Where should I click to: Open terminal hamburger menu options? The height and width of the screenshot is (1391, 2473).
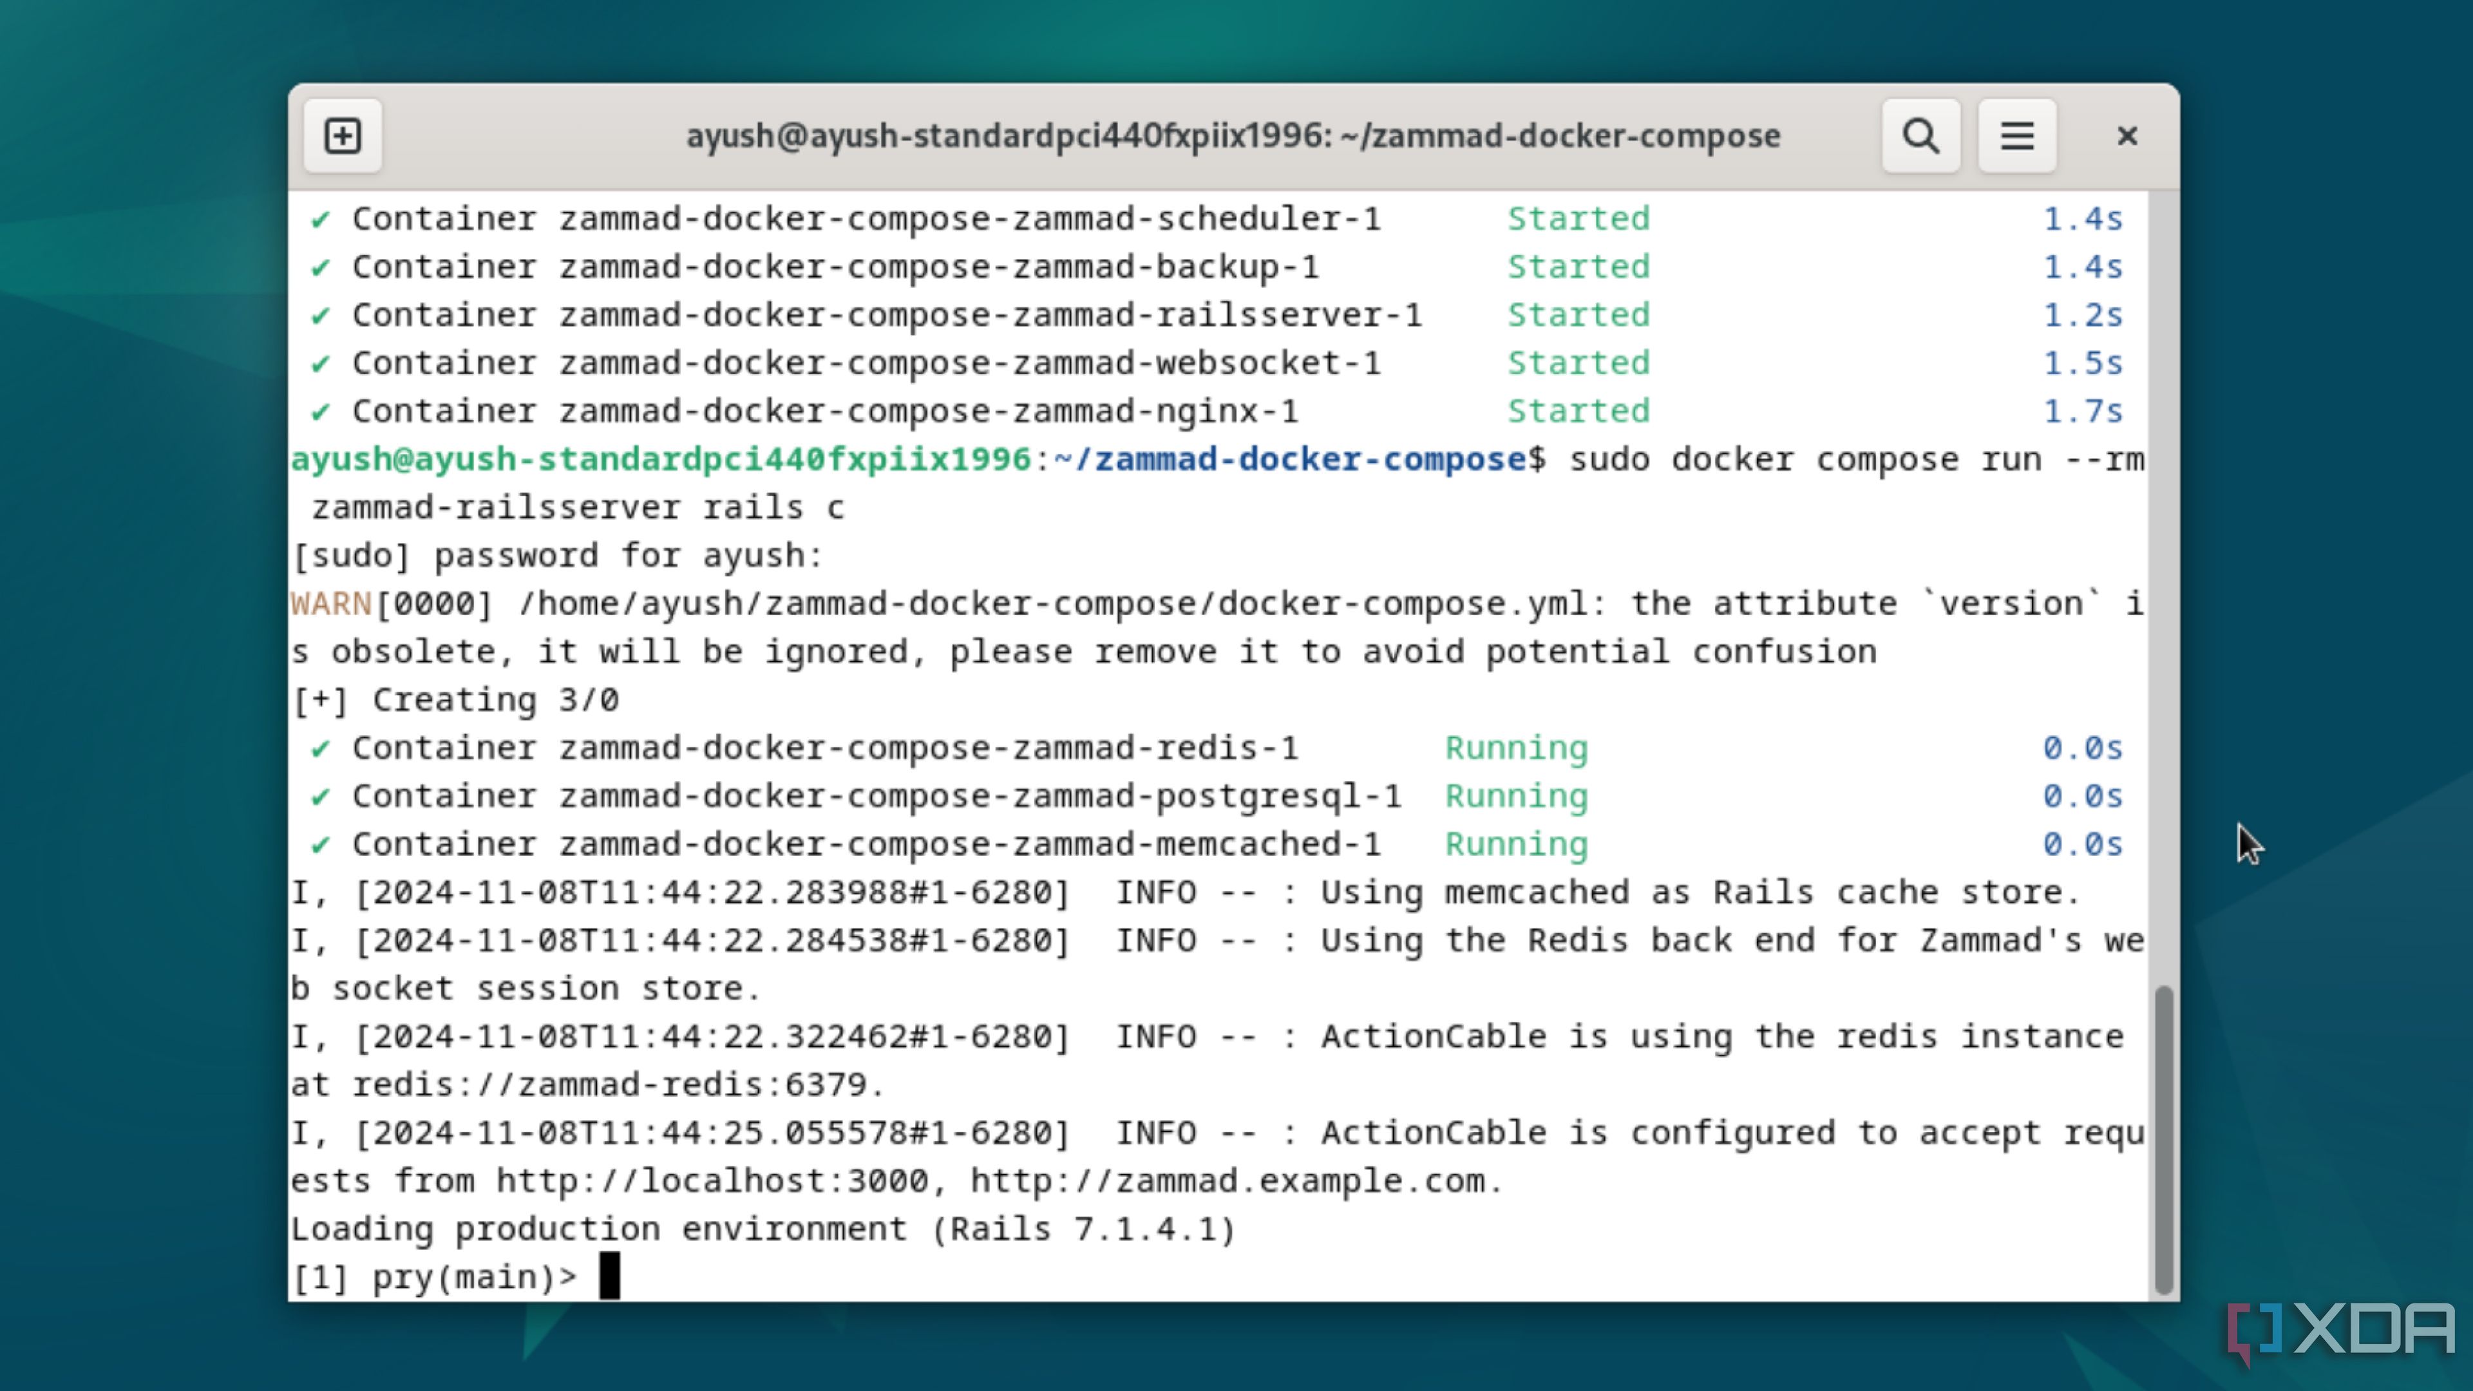(x=2018, y=136)
